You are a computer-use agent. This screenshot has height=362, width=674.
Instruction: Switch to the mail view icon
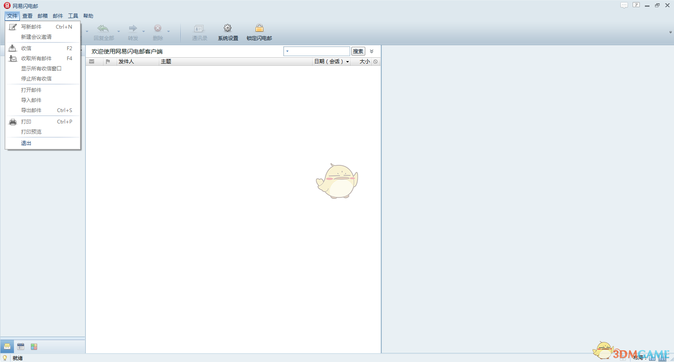click(7, 346)
